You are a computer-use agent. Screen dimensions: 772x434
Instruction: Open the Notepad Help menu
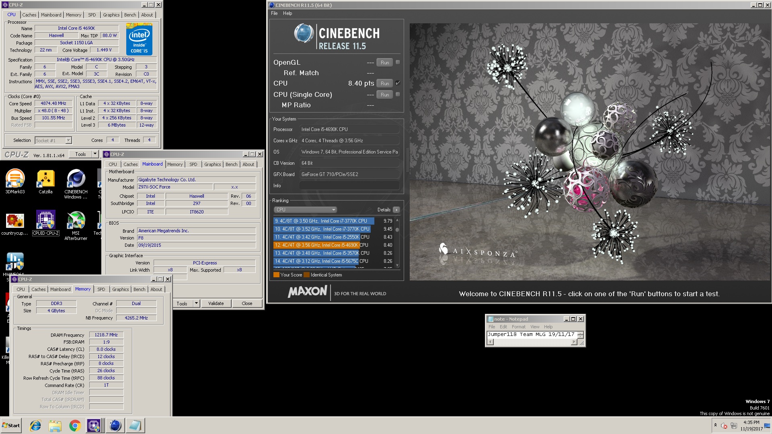coord(548,327)
